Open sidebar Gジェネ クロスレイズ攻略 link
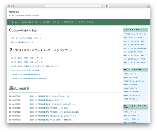 click(133, 38)
